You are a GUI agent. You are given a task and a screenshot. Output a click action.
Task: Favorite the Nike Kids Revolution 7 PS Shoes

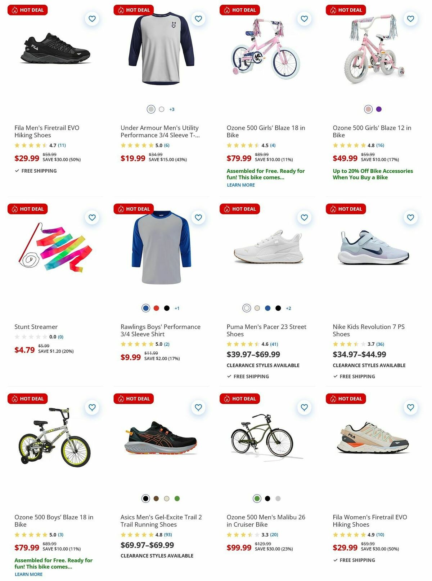point(410,217)
